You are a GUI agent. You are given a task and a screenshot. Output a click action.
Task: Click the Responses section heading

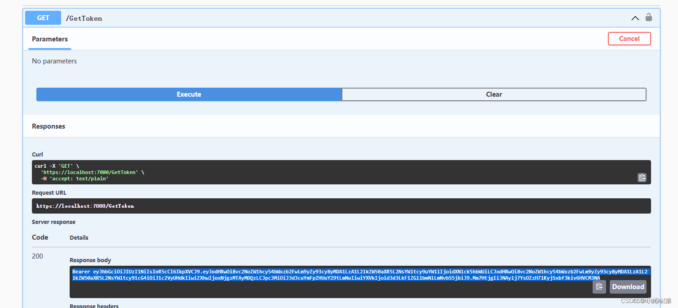[x=49, y=126]
